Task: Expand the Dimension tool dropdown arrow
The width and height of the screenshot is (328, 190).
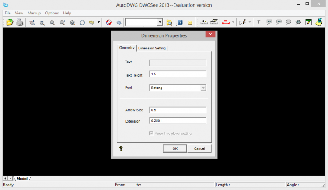Action: point(233,22)
